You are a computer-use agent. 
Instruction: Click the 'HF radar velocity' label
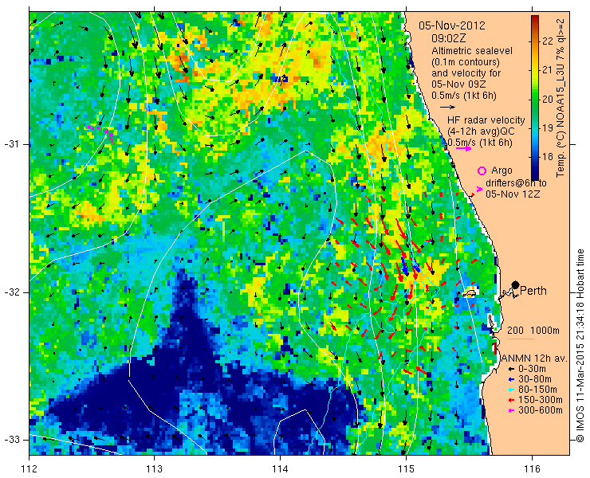[486, 120]
